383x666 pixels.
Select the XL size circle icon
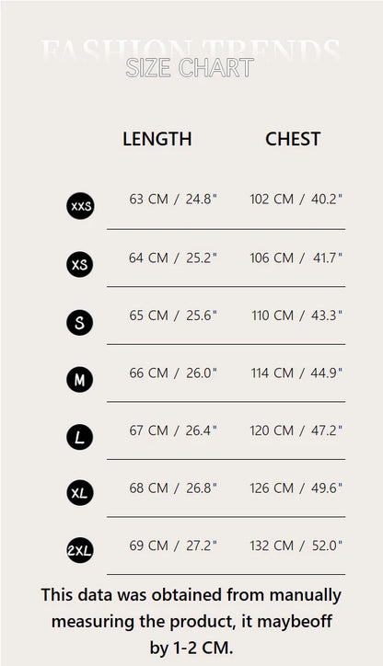pyautogui.click(x=79, y=493)
